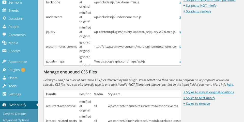Click the google-maps handle cell
Image resolution: width=244 pixels, height=122 pixels.
tap(55, 61)
